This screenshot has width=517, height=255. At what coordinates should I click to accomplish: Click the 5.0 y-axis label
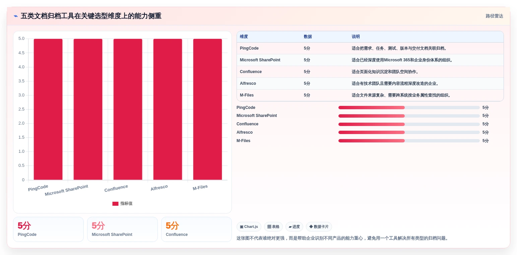[x=21, y=39]
